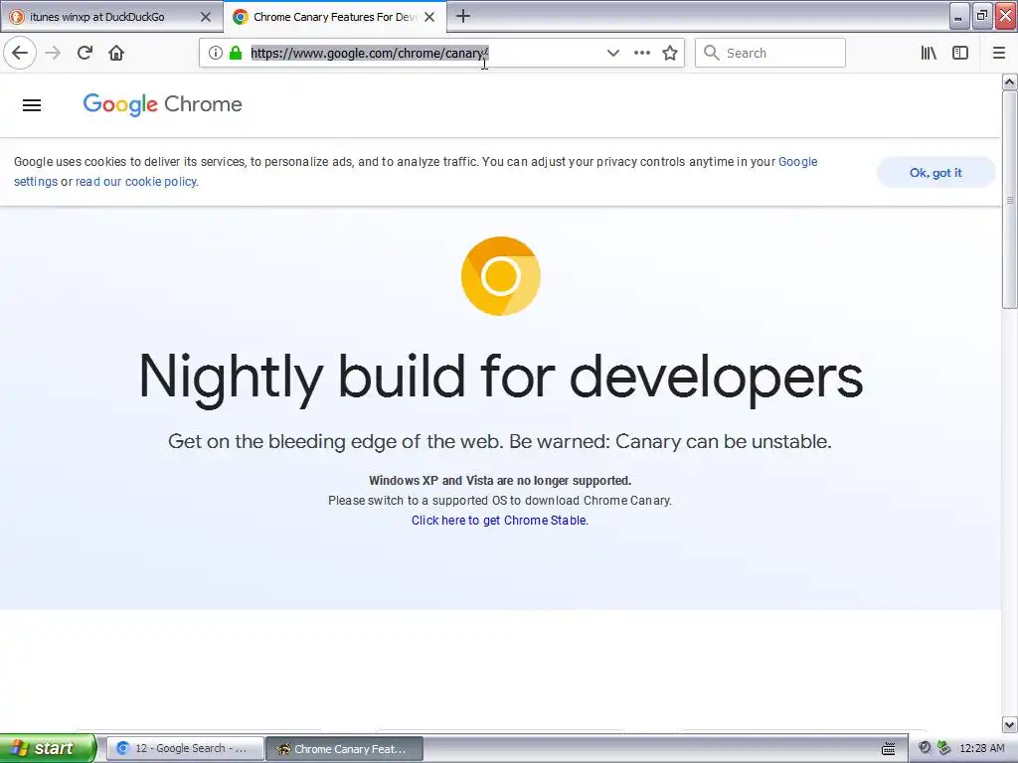Image resolution: width=1018 pixels, height=763 pixels.
Task: Click the scrollbar up arrow
Action: click(x=1009, y=81)
